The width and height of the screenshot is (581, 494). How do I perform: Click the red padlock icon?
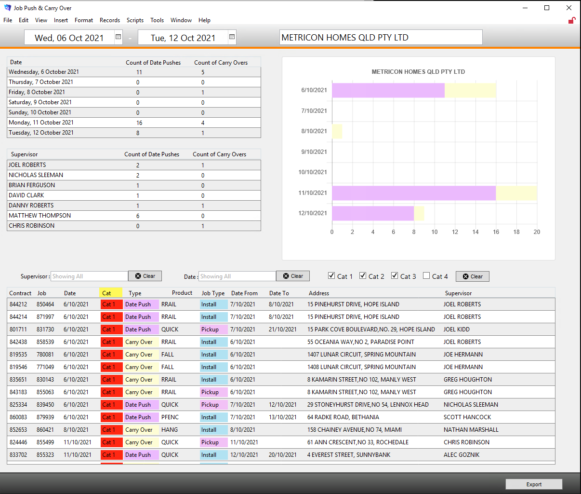pos(572,20)
